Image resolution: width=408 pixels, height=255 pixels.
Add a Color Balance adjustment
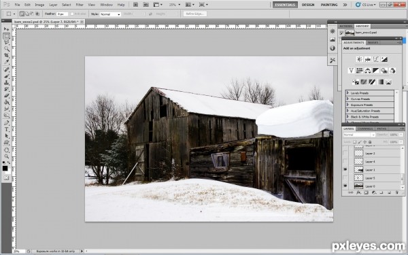coord(368,70)
